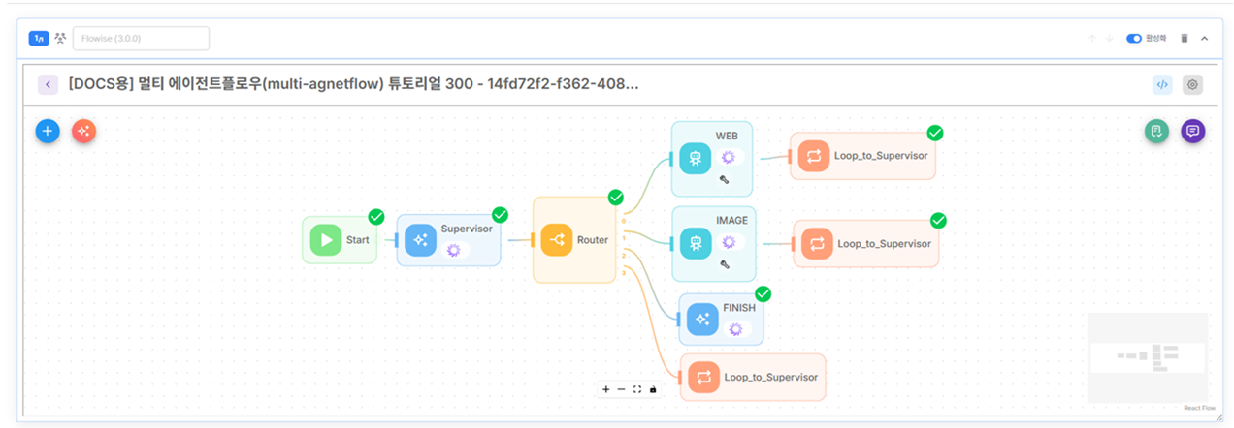Collapse the section with the up chevron
Screen dimensions: 1234x428
[1205, 38]
